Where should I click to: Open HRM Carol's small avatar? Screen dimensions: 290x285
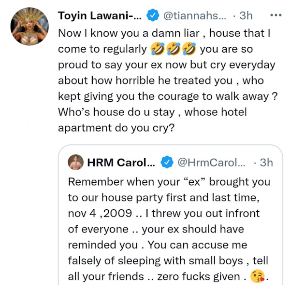coord(76,162)
